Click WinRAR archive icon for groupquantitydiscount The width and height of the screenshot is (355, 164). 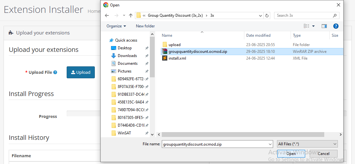(x=165, y=51)
